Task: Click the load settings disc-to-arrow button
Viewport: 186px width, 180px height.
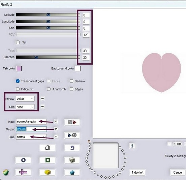Action: tap(72, 122)
